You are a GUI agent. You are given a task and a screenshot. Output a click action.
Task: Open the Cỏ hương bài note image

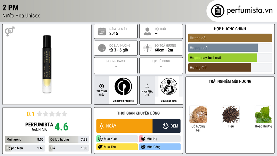click(198, 115)
